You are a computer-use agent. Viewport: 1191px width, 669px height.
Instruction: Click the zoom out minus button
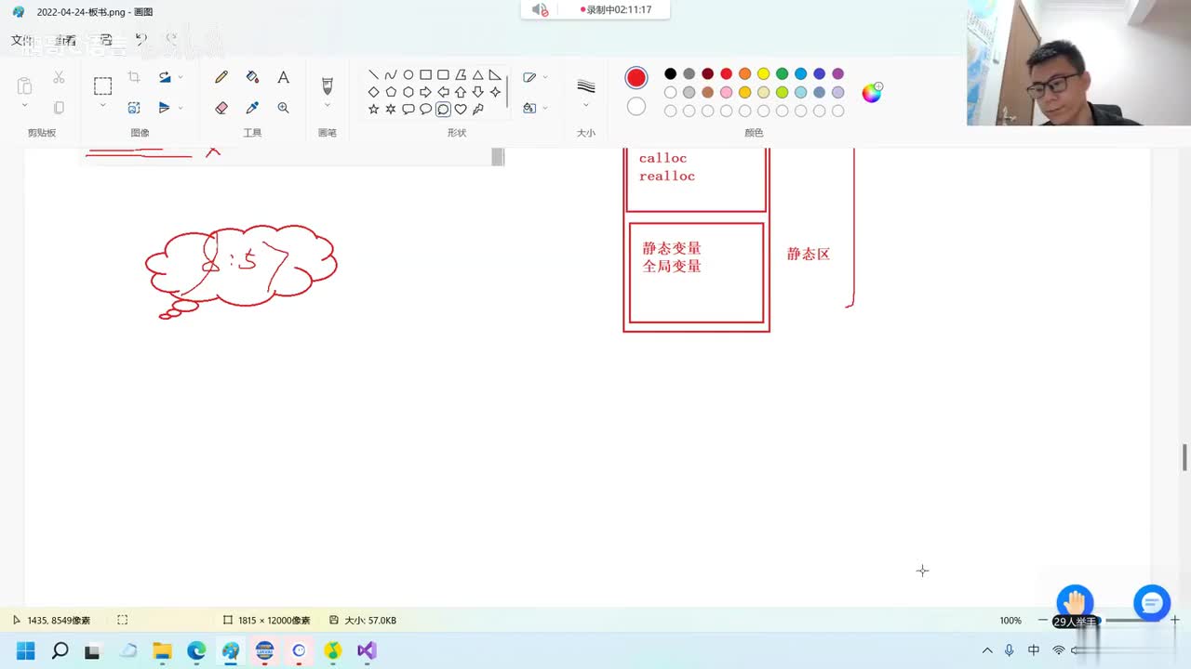pos(1043,620)
